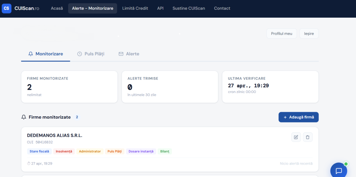
Task: Open the Contact page
Action: pyautogui.click(x=222, y=8)
